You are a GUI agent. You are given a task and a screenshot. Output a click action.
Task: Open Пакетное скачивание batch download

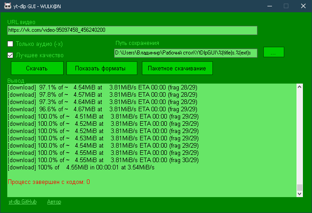click(177, 68)
